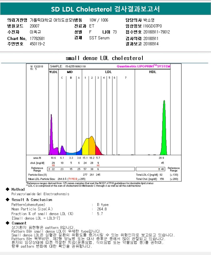Click particle size value 277

[85, 175]
